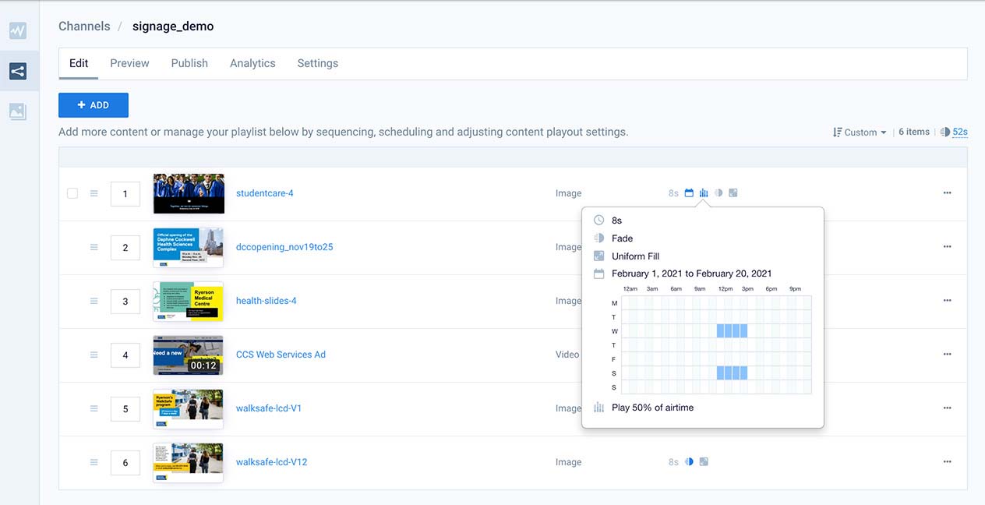Open the media library sidebar icon

(18, 111)
